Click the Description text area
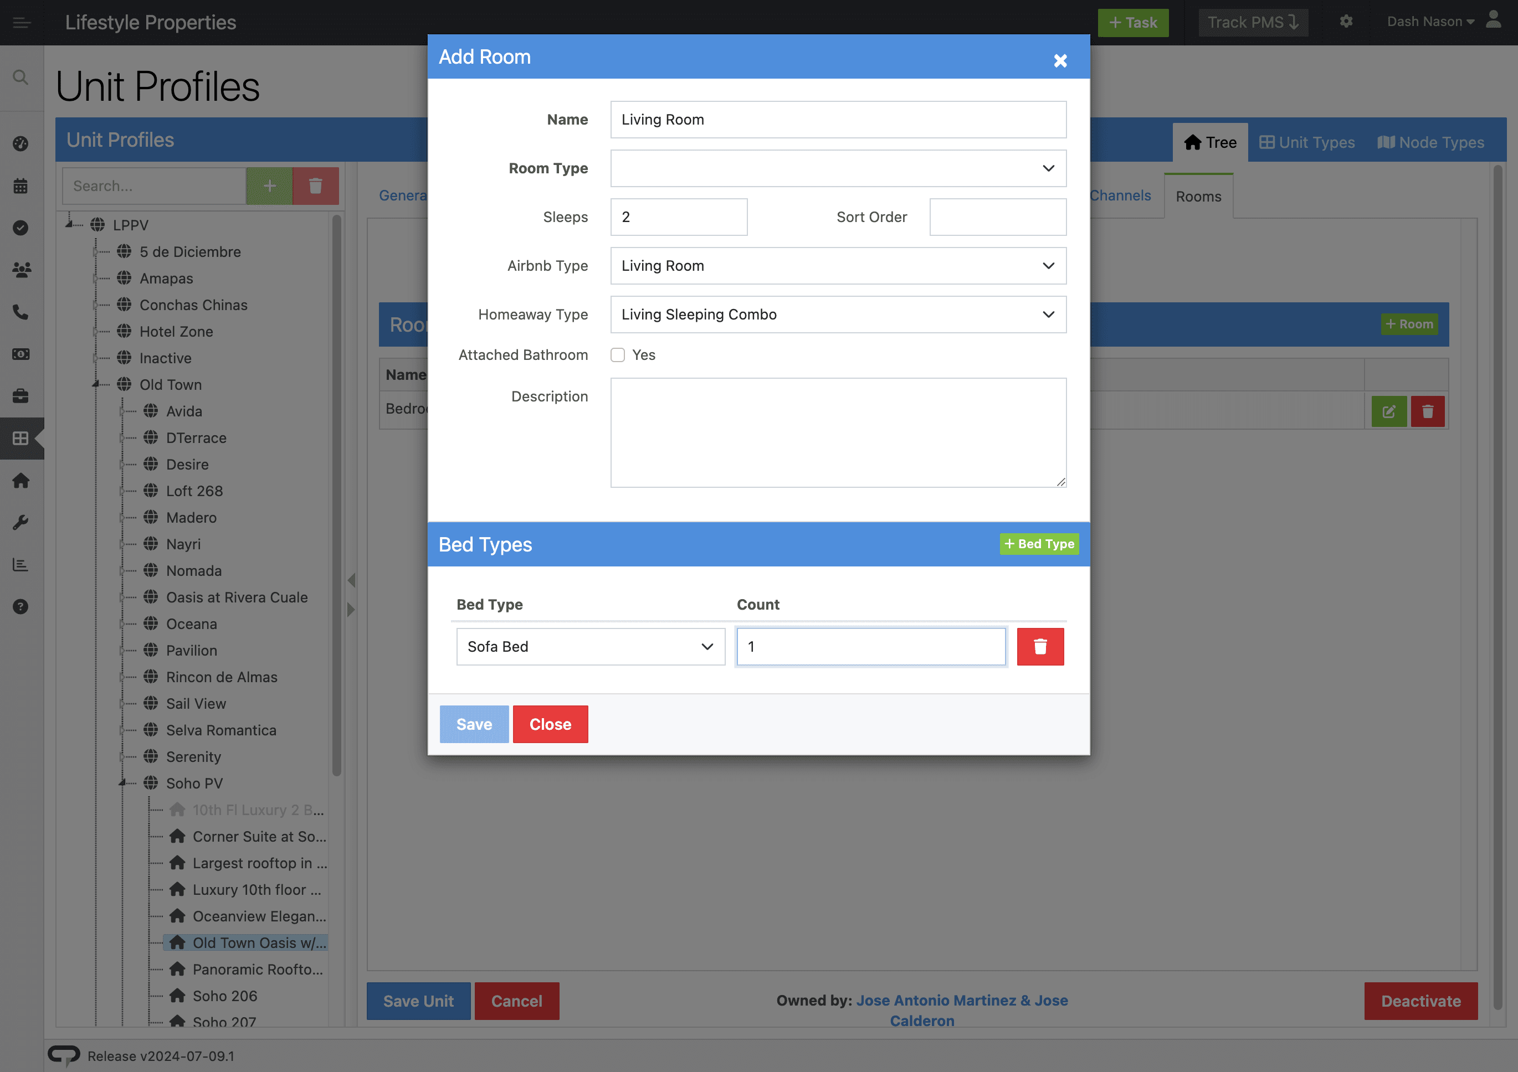Viewport: 1518px width, 1072px height. (x=838, y=433)
